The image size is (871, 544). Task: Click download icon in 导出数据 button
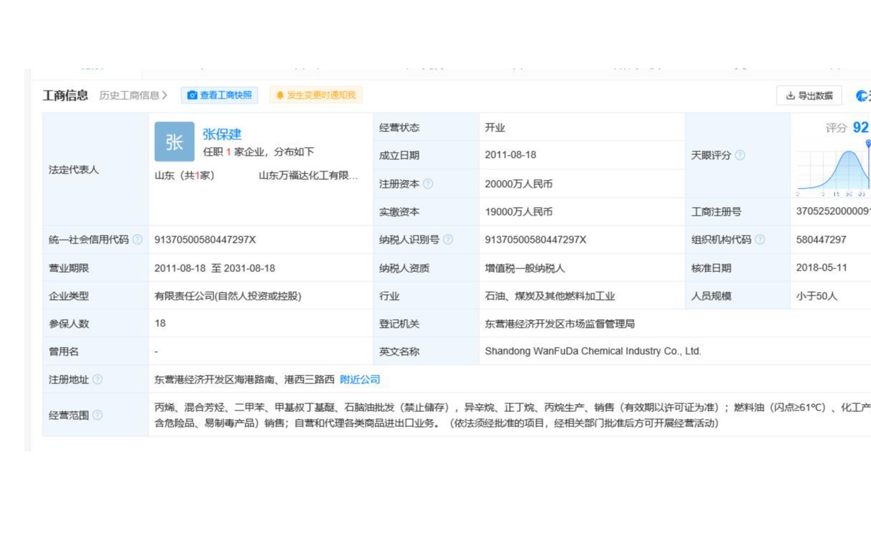point(790,96)
